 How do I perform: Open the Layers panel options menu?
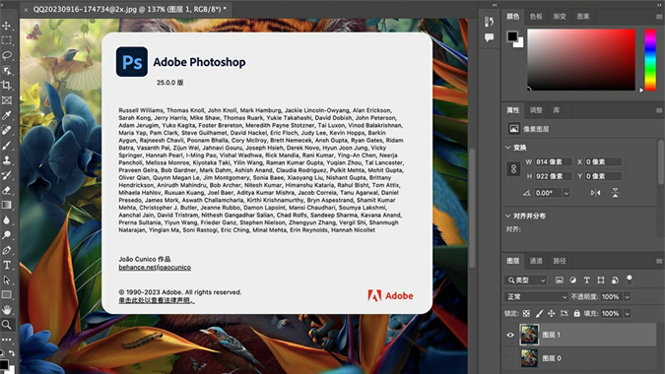pos(659,261)
